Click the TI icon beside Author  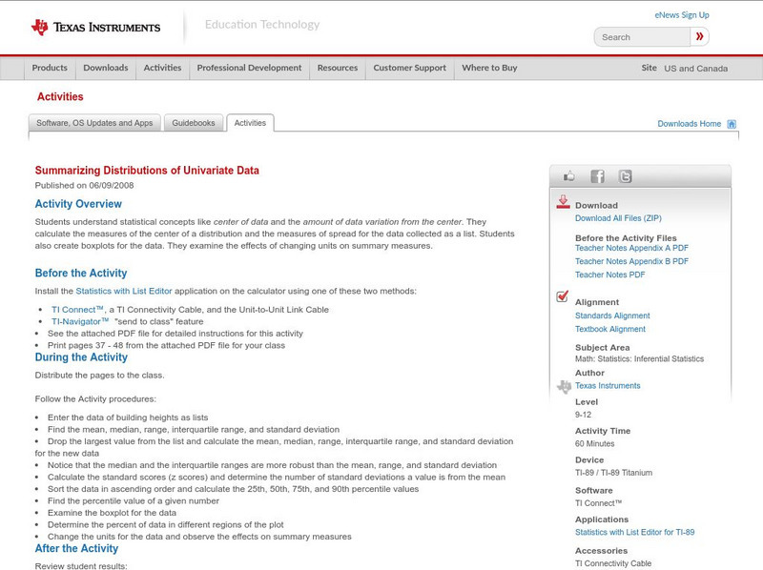[564, 387]
